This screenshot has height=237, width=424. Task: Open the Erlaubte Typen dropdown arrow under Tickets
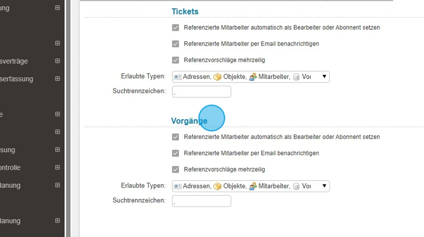pyautogui.click(x=324, y=77)
